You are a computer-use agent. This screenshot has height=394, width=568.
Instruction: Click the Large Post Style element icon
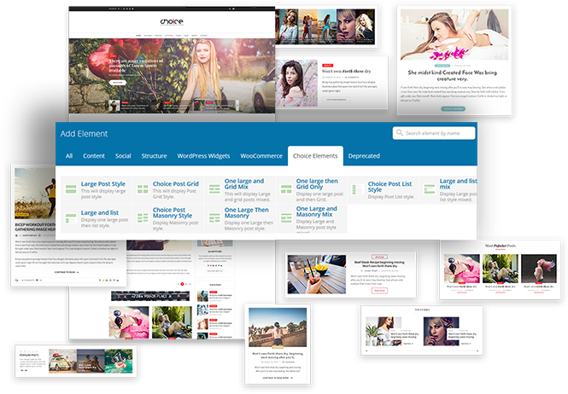[x=71, y=189]
